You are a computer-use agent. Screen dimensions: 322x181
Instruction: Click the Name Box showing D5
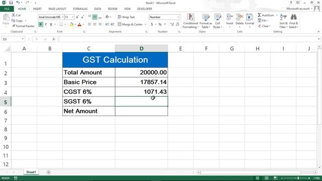pyautogui.click(x=13, y=39)
